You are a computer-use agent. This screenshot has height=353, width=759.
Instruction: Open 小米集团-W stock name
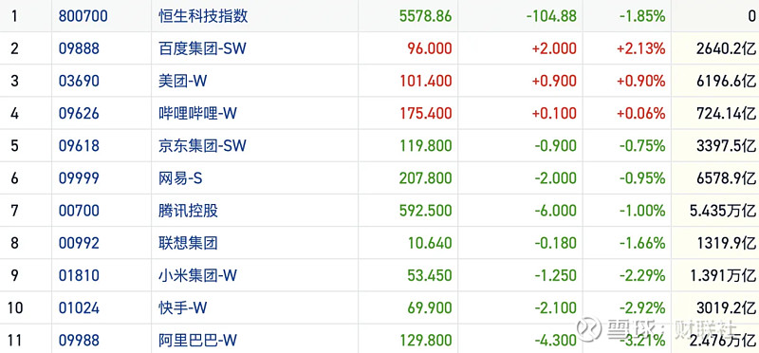point(197,275)
